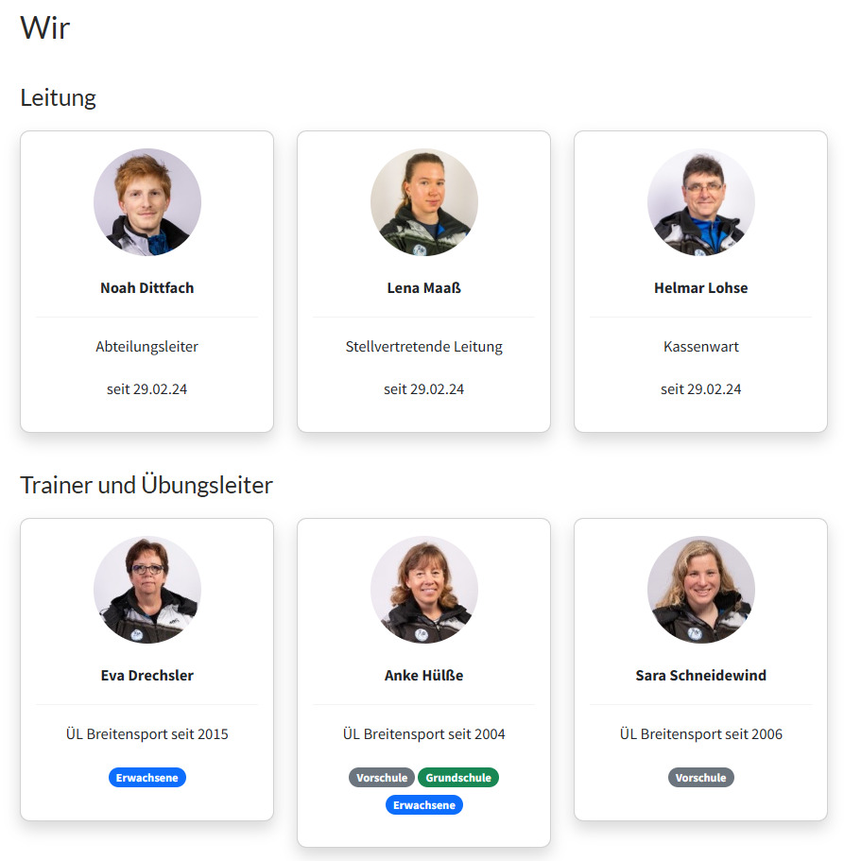Image resolution: width=844 pixels, height=861 pixels.
Task: Click the Kassenwart role text
Action: pyautogui.click(x=700, y=347)
